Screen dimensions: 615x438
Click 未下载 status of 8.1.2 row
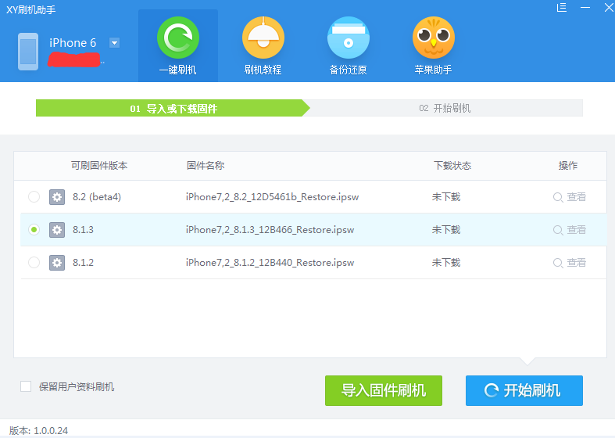point(446,263)
